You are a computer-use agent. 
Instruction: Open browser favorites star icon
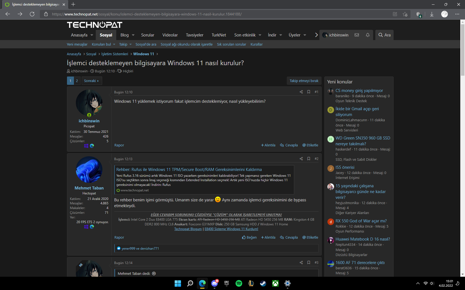405,14
